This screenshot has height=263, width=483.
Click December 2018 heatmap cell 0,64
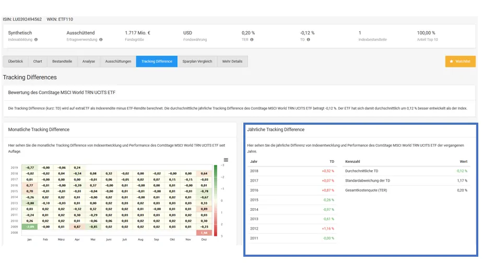coord(204,173)
